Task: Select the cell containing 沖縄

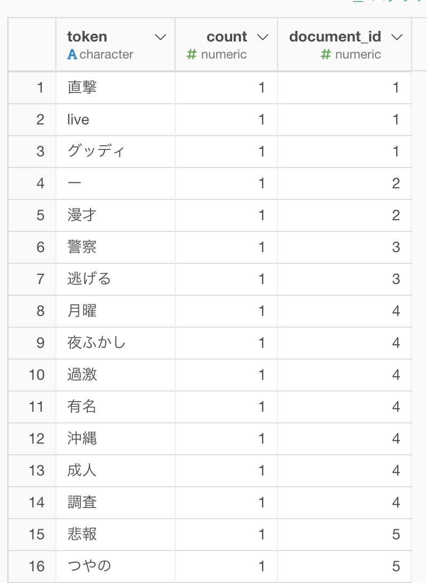Action: tap(116, 439)
